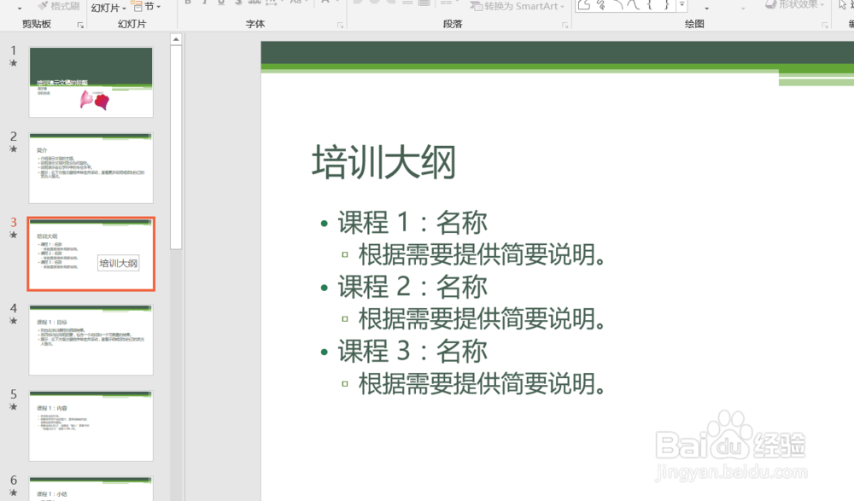Select the freeform shape in shapes gallery

click(x=584, y=5)
